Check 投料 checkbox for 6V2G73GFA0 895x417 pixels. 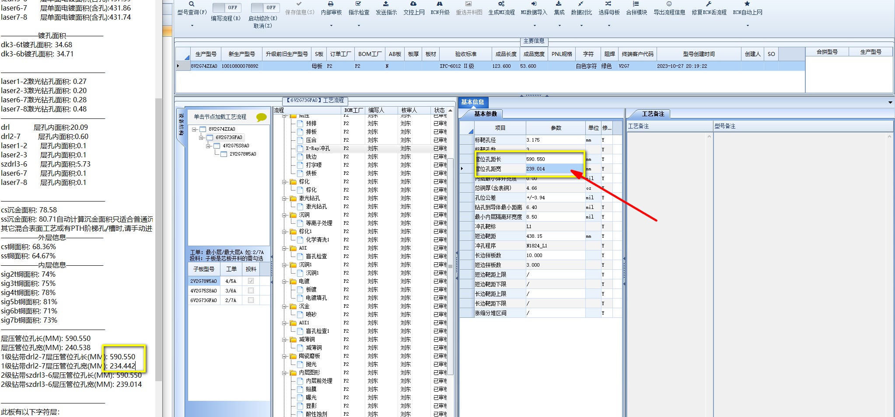(x=251, y=300)
